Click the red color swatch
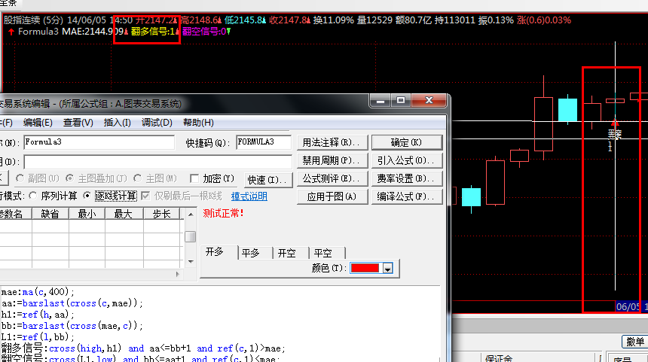 click(365, 269)
